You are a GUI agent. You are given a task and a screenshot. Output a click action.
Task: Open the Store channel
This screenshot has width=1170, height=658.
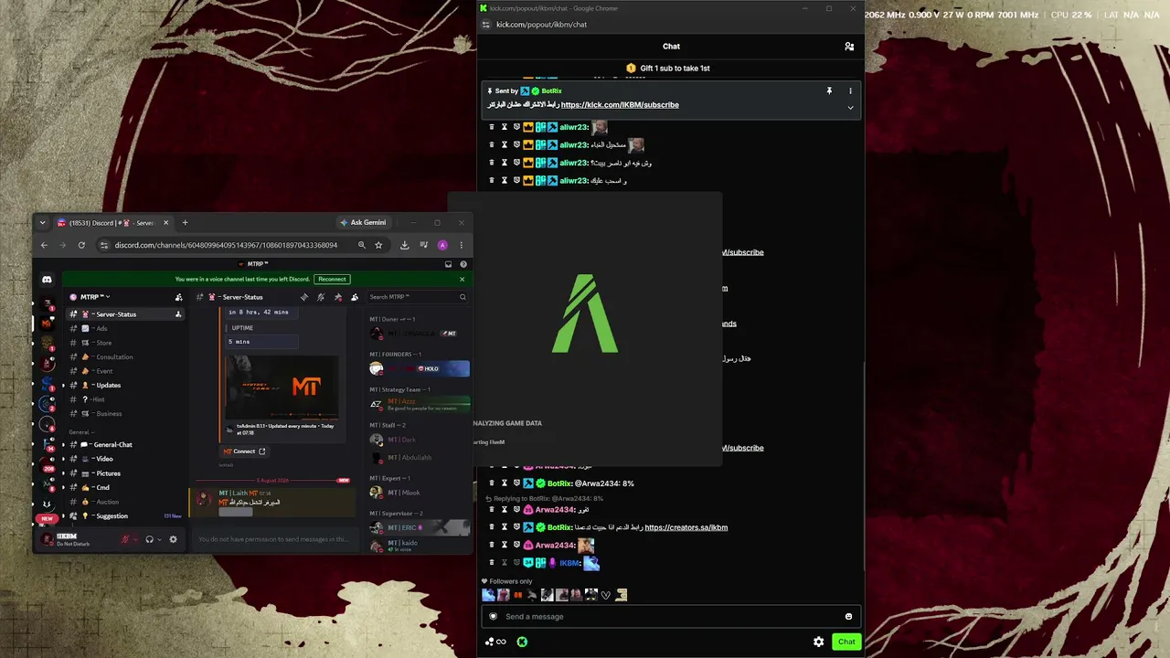[x=126, y=343]
